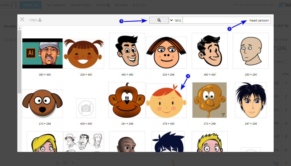Click the reorder arrows icon in background editor
Image resolution: width=291 pixels, height=166 pixels.
coord(73,163)
